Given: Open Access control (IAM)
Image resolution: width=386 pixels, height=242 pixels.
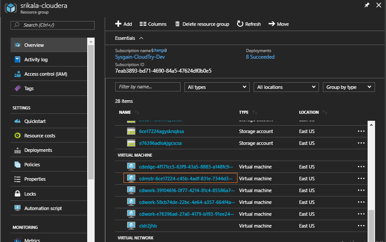Looking at the screenshot, I should coord(49,74).
